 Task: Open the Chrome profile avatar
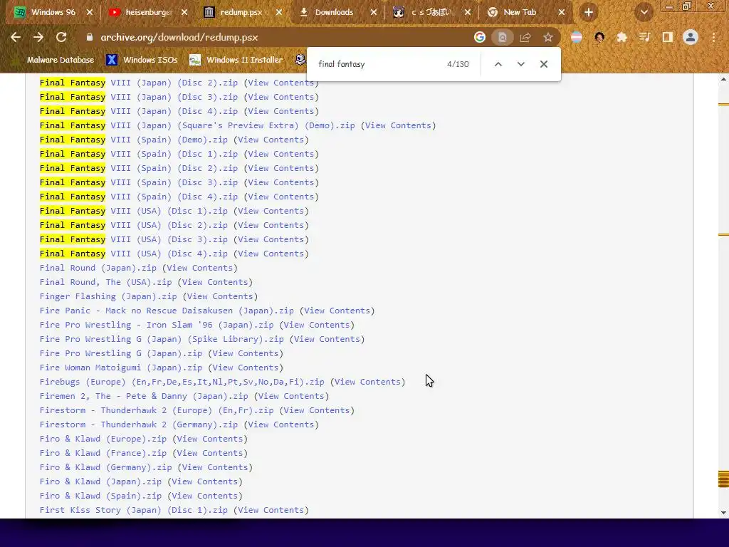tap(691, 37)
